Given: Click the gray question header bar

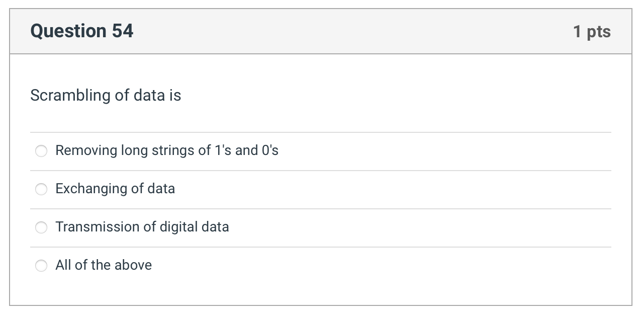Looking at the screenshot, I should click(321, 31).
